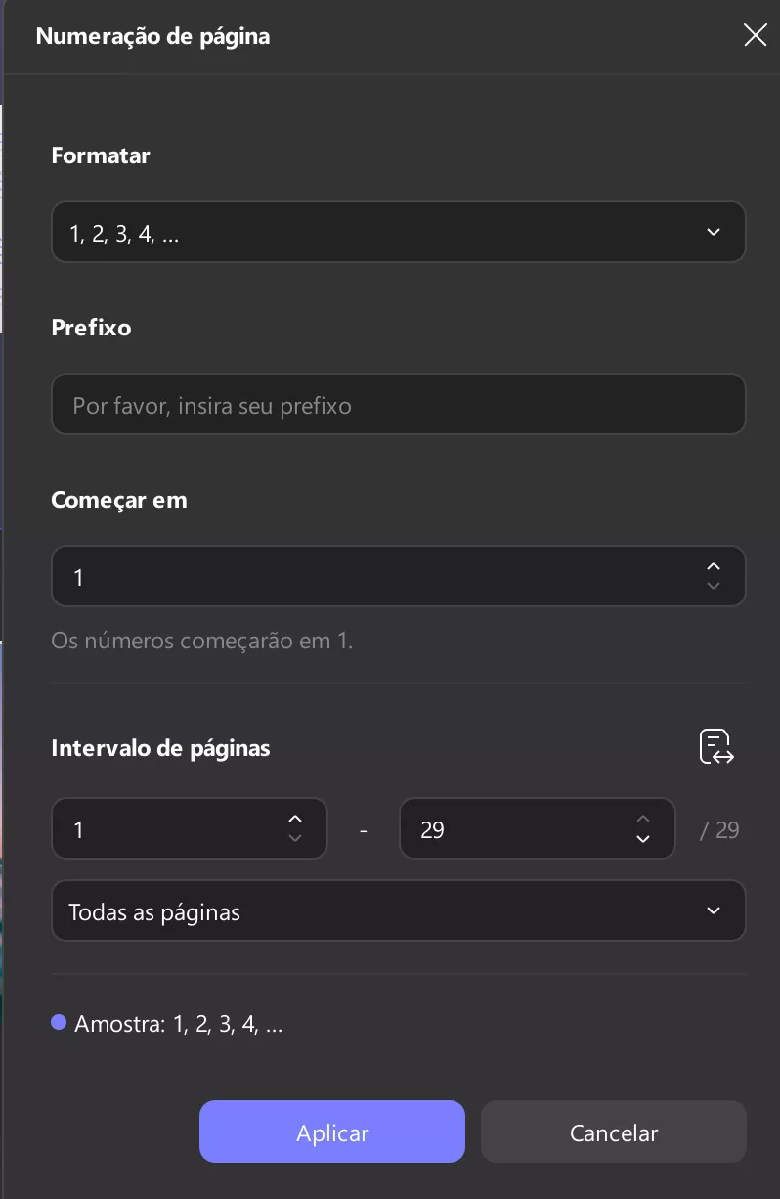Click the down arrow on Começar em stepper
The image size is (780, 1199).
click(714, 587)
